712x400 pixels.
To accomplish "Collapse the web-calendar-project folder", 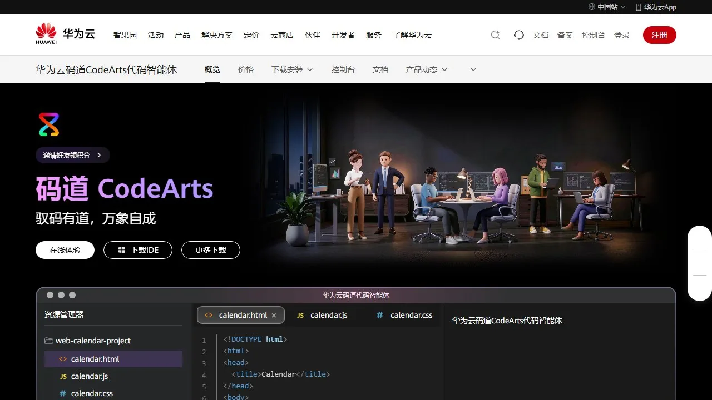I will (88, 341).
